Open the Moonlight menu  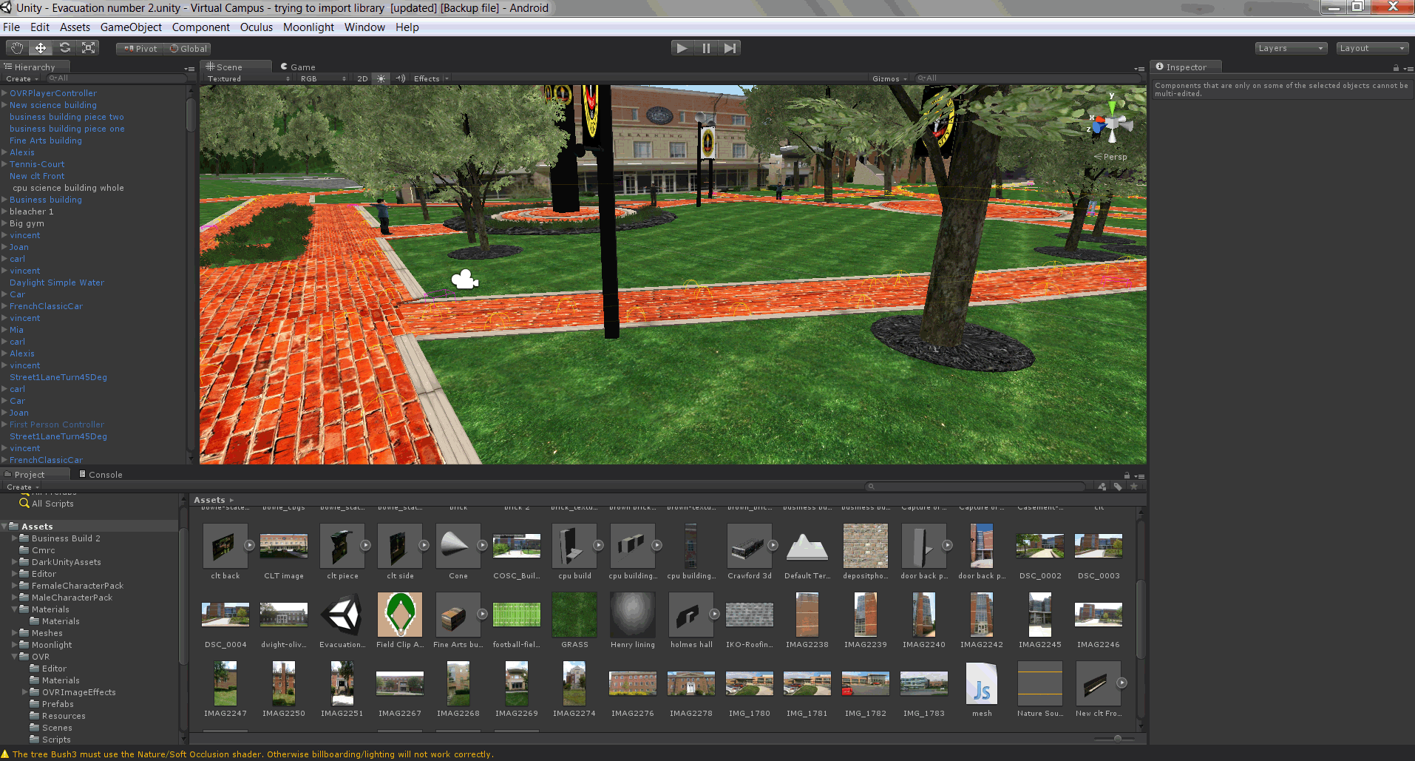pyautogui.click(x=308, y=27)
